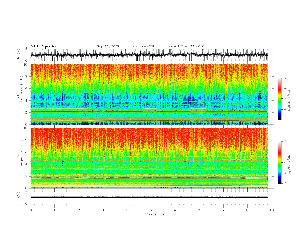Image resolution: width=306 pixels, height=236 pixels.
Task: Click the "station=ATH" header label
Action: click(x=143, y=46)
